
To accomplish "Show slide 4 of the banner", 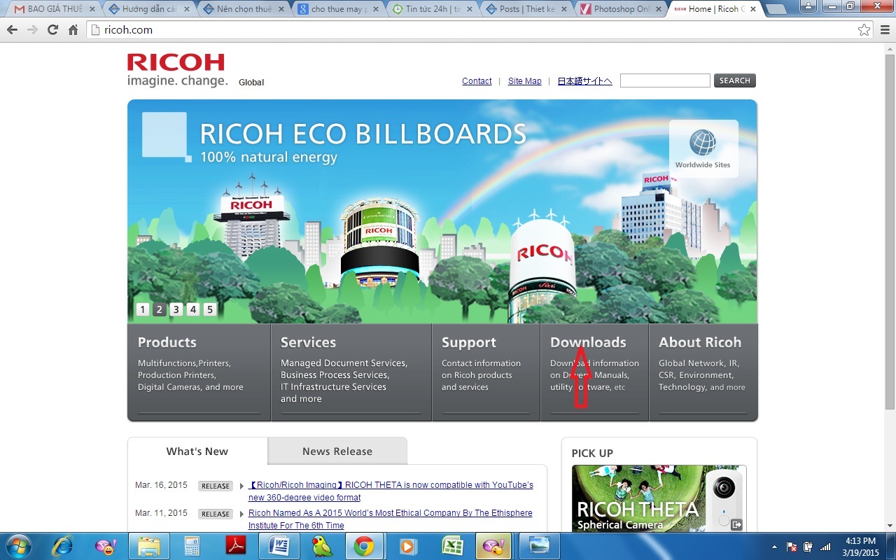I will click(x=193, y=309).
